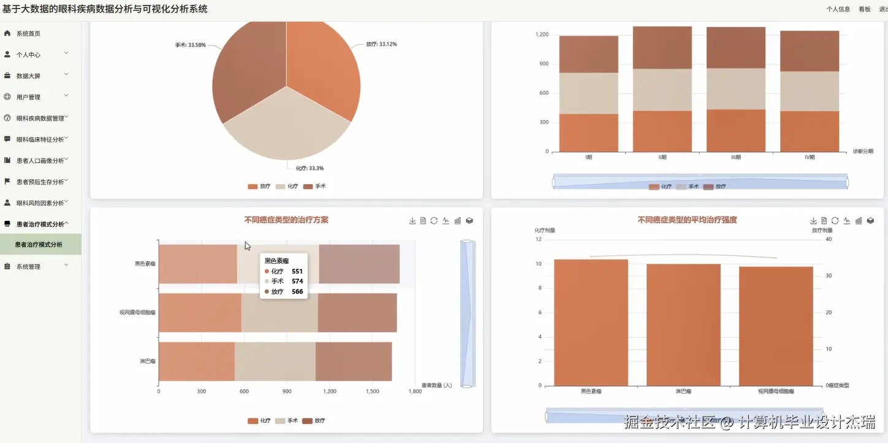Click the flag icon beside 患者预后生存分析
888x443 pixels.
point(7,181)
